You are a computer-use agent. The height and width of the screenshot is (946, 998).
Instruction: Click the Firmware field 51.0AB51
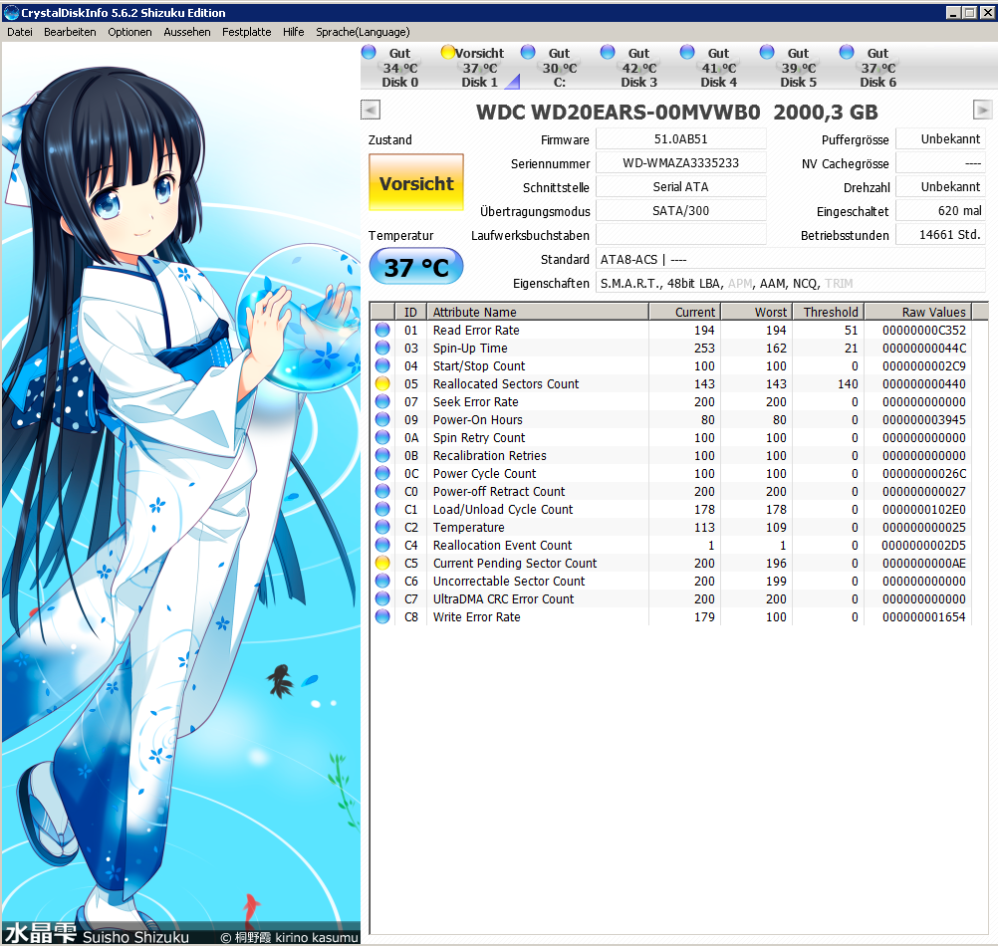pos(680,138)
